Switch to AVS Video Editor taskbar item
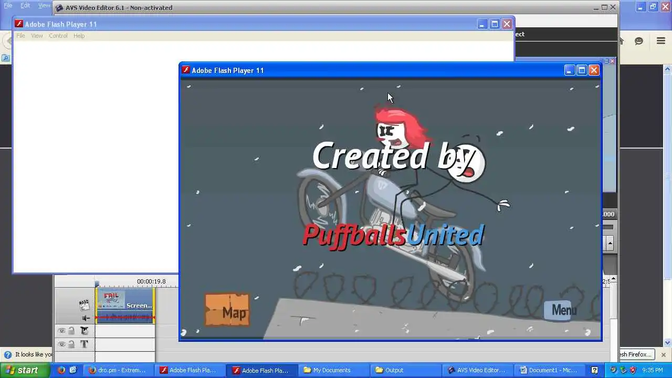This screenshot has height=378, width=672. coord(478,370)
